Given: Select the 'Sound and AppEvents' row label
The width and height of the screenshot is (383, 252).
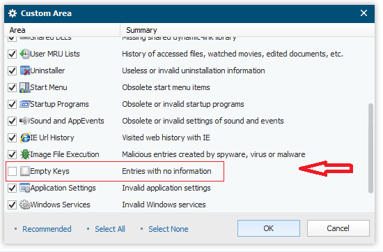Looking at the screenshot, I should point(67,121).
